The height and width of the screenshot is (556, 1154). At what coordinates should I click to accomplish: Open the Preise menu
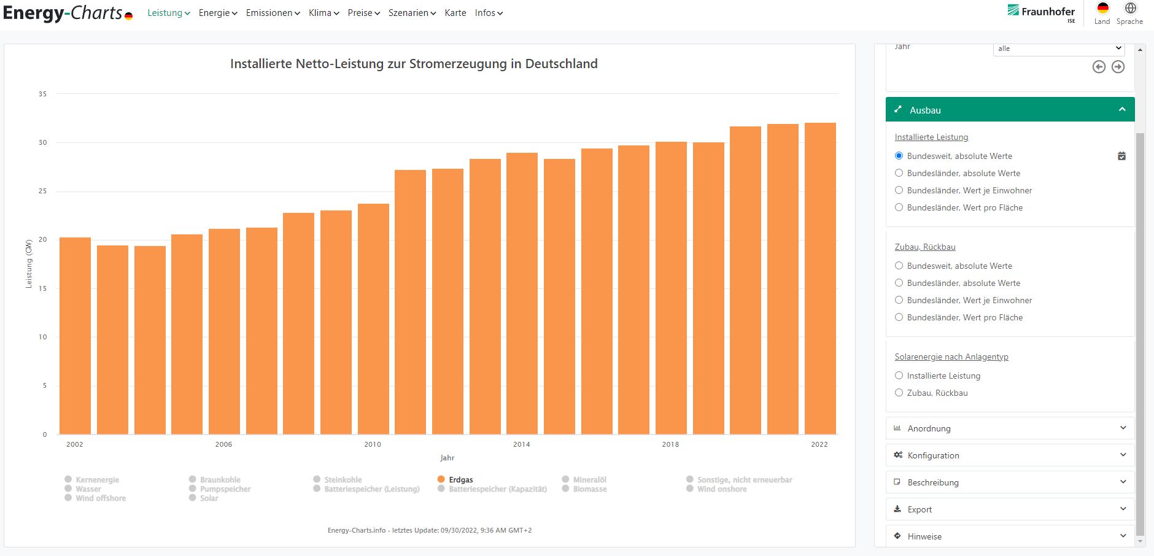click(x=364, y=13)
